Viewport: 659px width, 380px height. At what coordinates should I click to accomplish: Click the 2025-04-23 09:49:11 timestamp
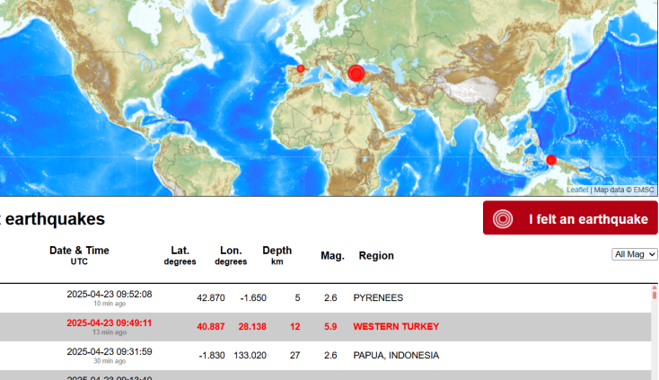(x=109, y=323)
